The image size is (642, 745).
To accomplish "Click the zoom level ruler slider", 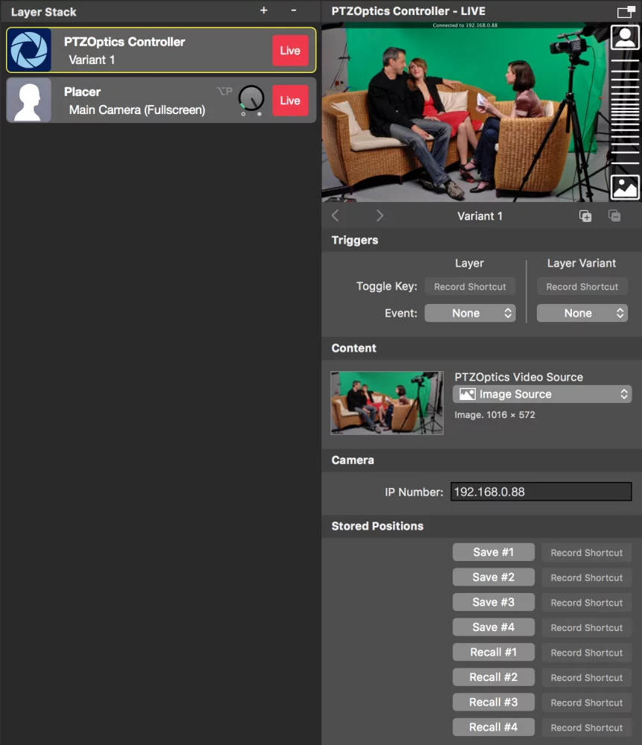I will click(x=625, y=112).
